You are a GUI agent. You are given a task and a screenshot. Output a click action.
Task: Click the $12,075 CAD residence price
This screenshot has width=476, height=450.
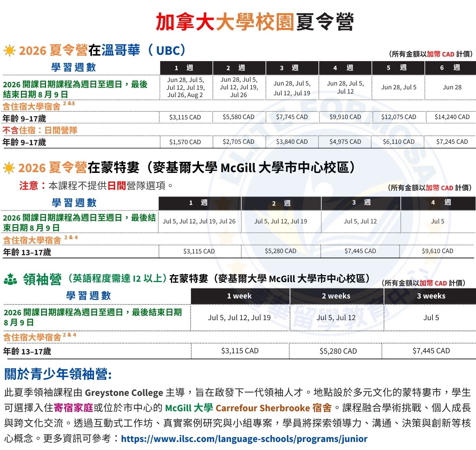click(399, 117)
